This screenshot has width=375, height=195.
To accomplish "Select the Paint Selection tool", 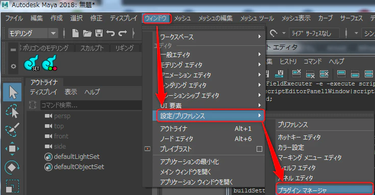I will 12,130.
